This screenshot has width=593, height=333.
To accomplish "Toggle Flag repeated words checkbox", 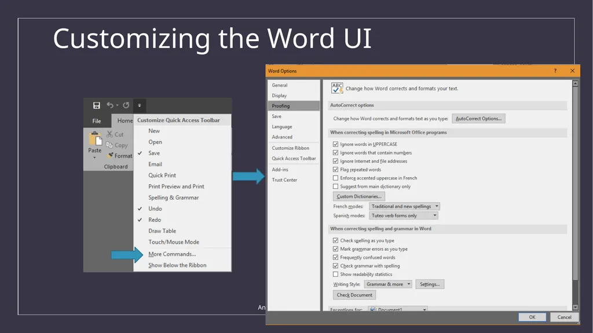I will click(x=335, y=170).
